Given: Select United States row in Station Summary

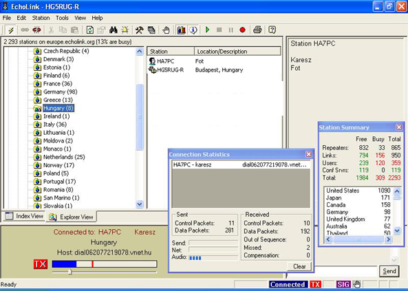Looking at the screenshot, I should point(358,191).
